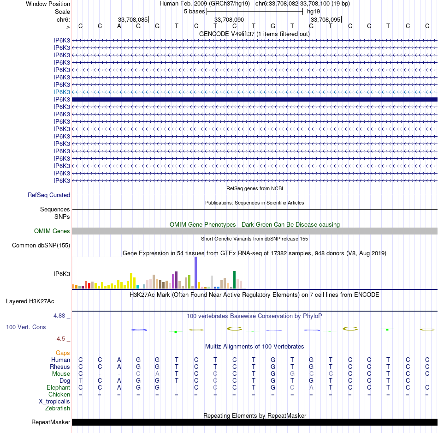Open the RefSeq genes from NCBI title
438x433 pixels.
[x=255, y=188]
